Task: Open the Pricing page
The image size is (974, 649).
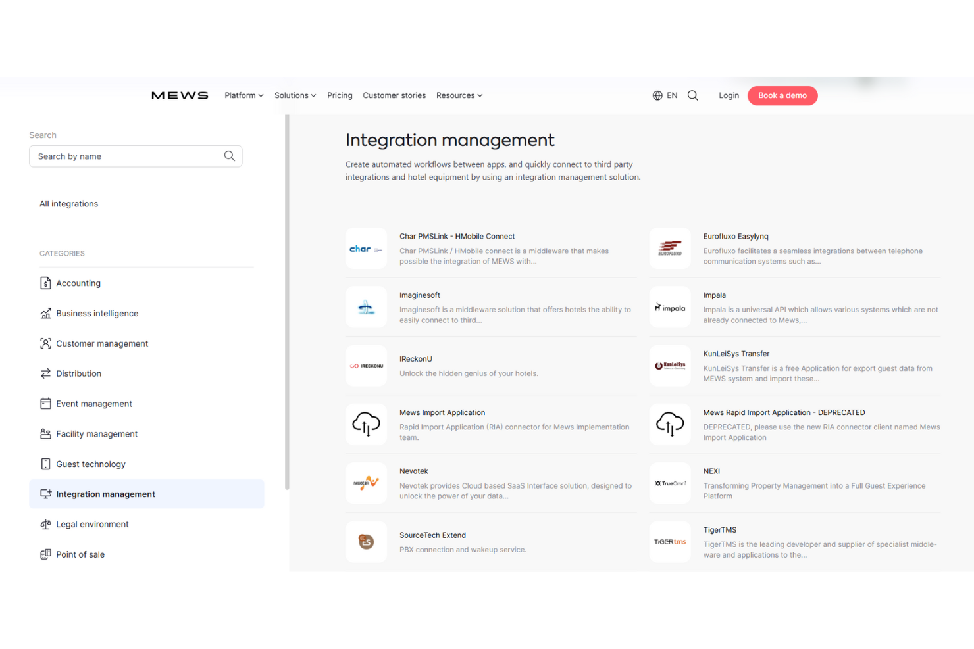Action: click(340, 95)
